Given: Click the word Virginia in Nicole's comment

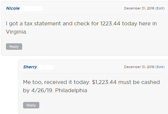Looking at the screenshot, I should click(16, 32).
